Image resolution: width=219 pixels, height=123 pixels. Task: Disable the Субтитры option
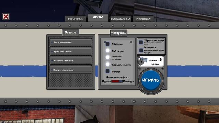click(108, 51)
